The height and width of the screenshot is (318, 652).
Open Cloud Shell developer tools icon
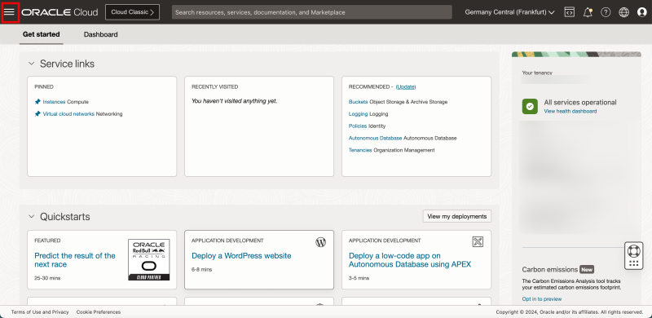pos(569,12)
